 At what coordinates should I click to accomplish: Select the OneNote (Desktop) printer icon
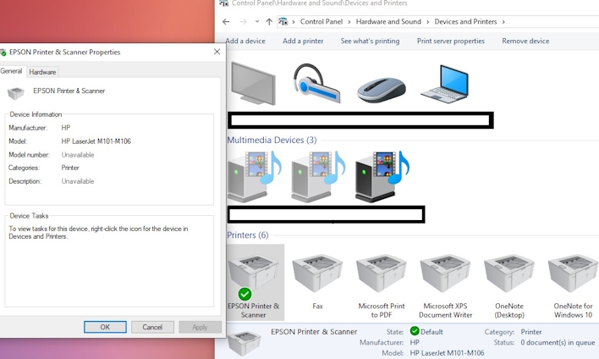pos(508,275)
